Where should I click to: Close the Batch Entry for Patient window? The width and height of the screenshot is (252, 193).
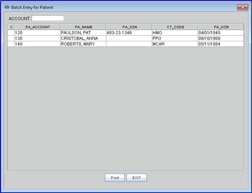[242, 8]
